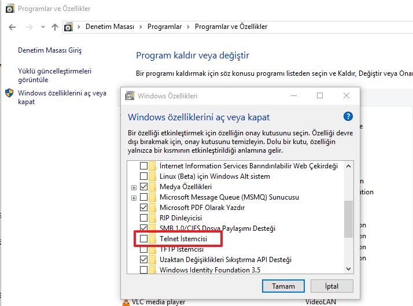Click folder icon next to Medya Özellikleri
Image resolution: width=413 pixels, height=306 pixels.
click(152, 187)
